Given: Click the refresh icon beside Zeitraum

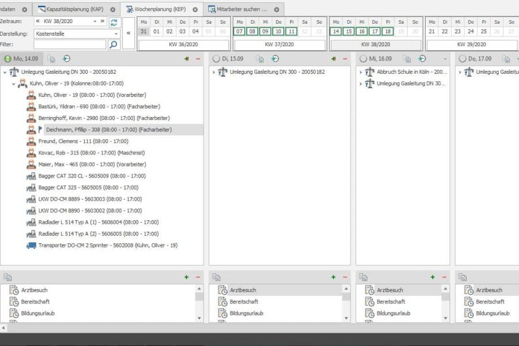Looking at the screenshot, I should [x=114, y=22].
